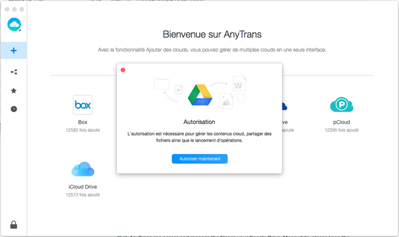399x237 pixels.
Task: Click the '12573 fois ajouté' text
Action: [x=83, y=195]
